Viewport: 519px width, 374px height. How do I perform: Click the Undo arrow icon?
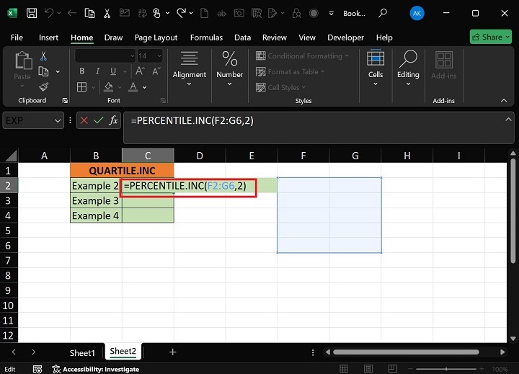(49, 13)
